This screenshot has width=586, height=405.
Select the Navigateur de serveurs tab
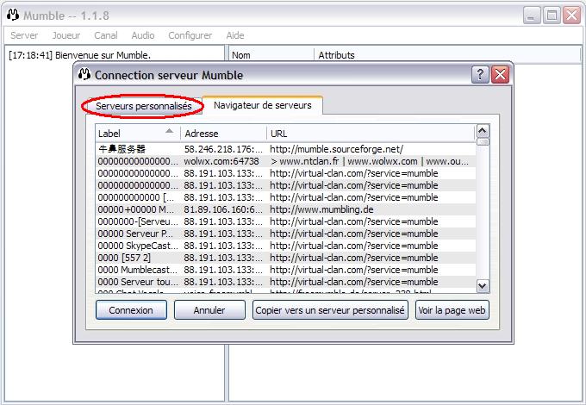262,105
